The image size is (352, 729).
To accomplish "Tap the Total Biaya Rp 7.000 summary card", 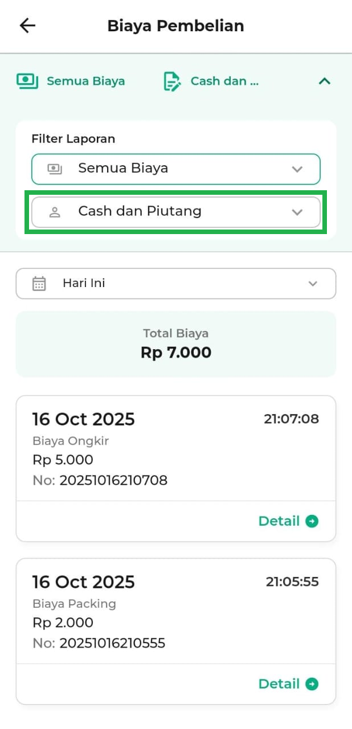I will click(x=176, y=344).
